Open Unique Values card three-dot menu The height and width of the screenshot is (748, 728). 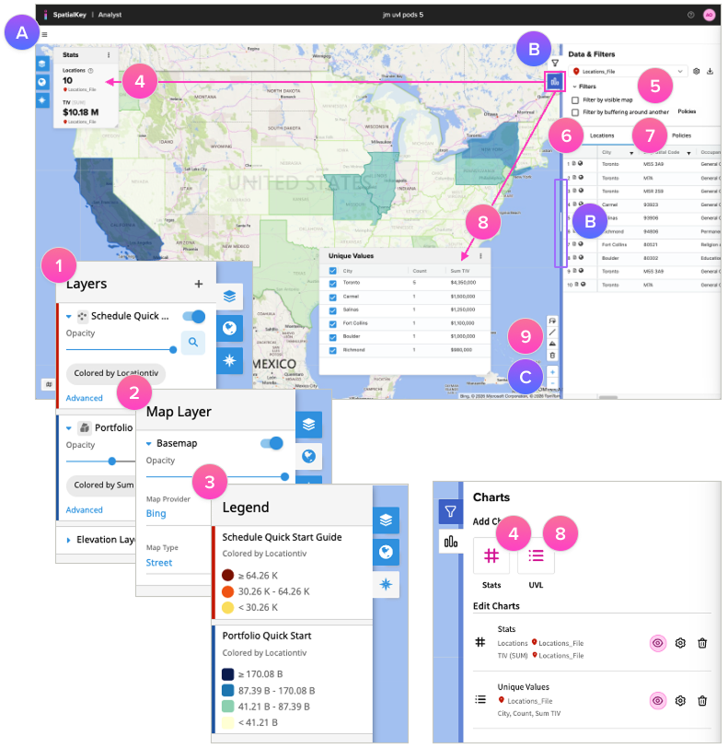click(480, 256)
